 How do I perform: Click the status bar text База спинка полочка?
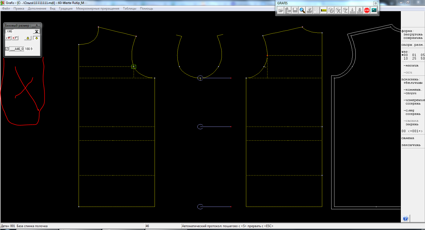[32, 226]
